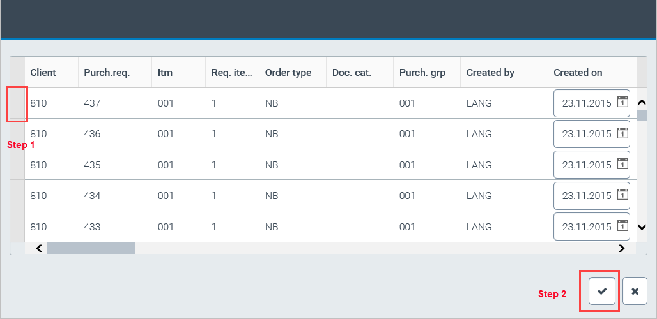This screenshot has height=319, width=657.
Task: Click the Created by cell LANG for 433
Action: pyautogui.click(x=479, y=226)
